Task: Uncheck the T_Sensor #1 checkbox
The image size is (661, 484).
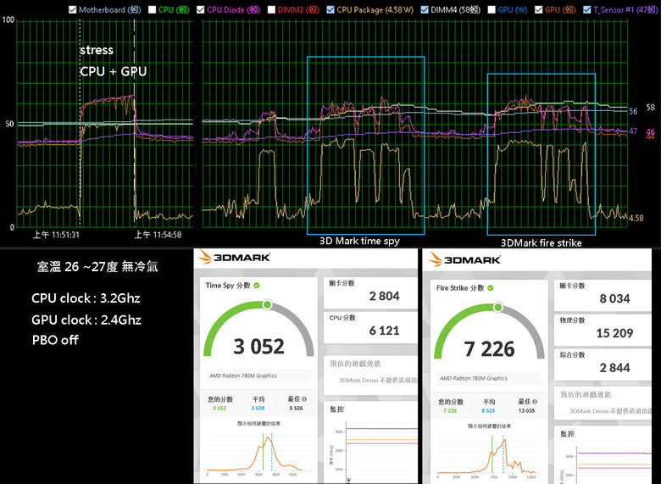Action: (x=586, y=9)
